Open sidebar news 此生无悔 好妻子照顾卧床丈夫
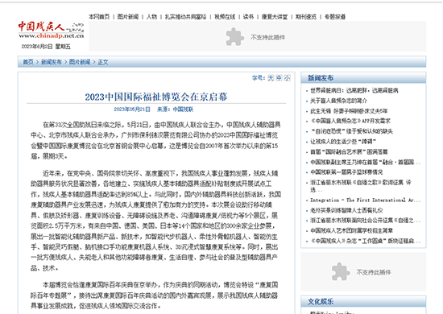The width and height of the screenshot is (443, 314). [x=349, y=111]
